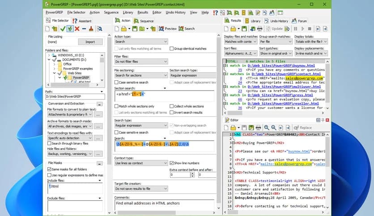Click the Search button in Action toolbar
Screen dimensions: 374x216
[x=187, y=29]
